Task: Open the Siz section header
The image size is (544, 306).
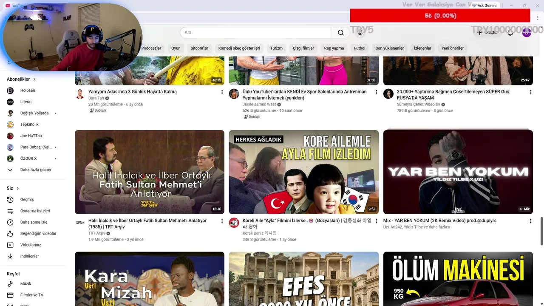Action: pos(13,188)
